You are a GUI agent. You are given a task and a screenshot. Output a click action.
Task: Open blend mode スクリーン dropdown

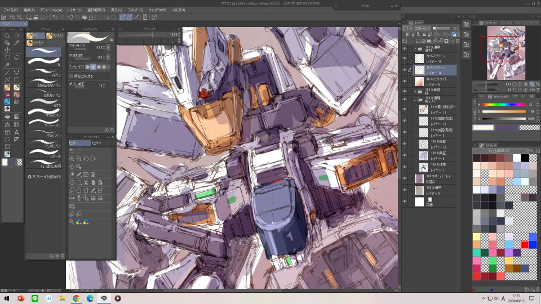422,28
